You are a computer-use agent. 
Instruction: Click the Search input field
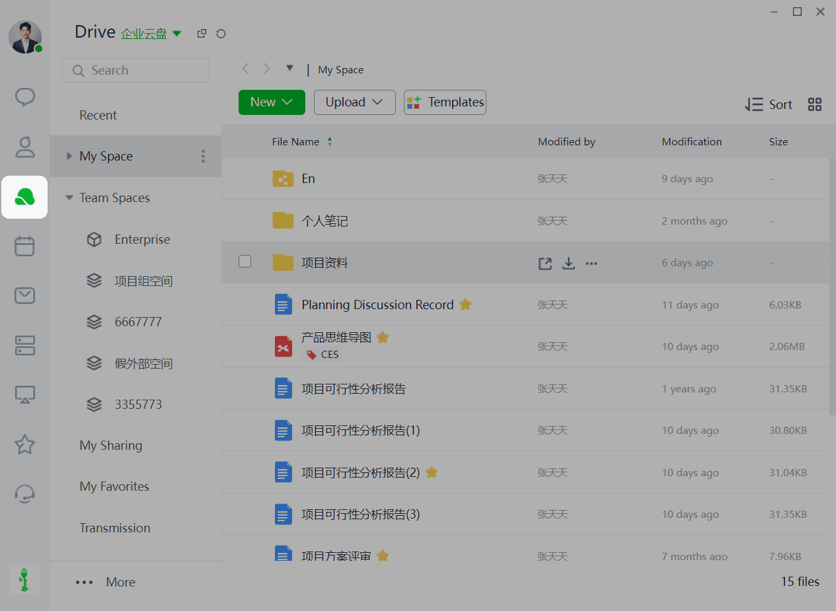135,71
